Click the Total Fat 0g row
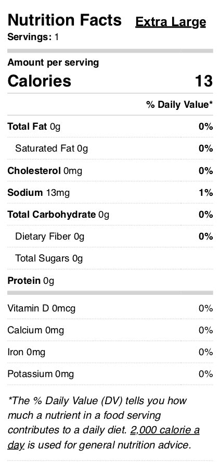 (110, 127)
